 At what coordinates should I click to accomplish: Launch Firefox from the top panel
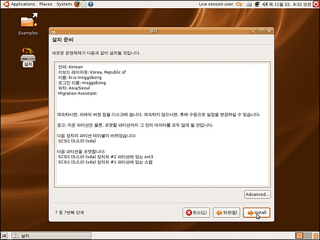click(77, 4)
